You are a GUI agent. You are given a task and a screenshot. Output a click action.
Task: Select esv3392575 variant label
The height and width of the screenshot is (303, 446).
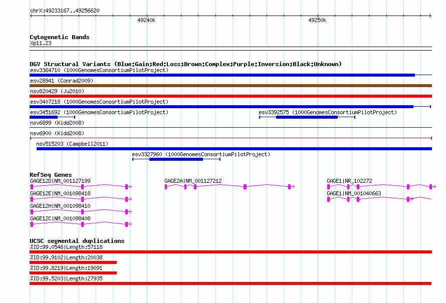coord(328,112)
